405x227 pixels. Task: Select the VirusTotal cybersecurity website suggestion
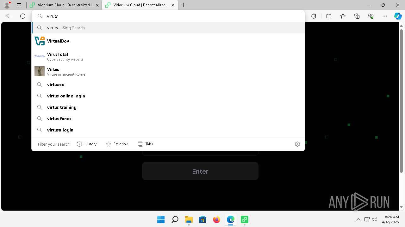coord(168,56)
